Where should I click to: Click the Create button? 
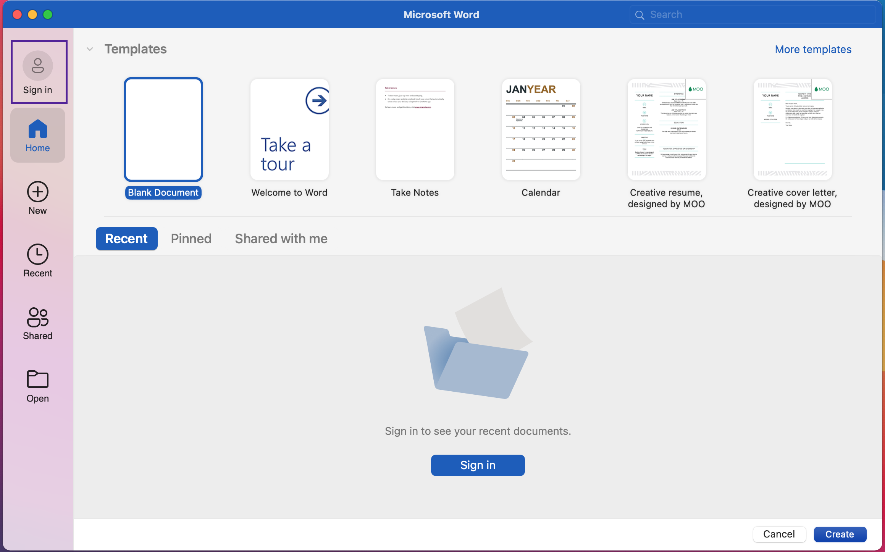[840, 534]
